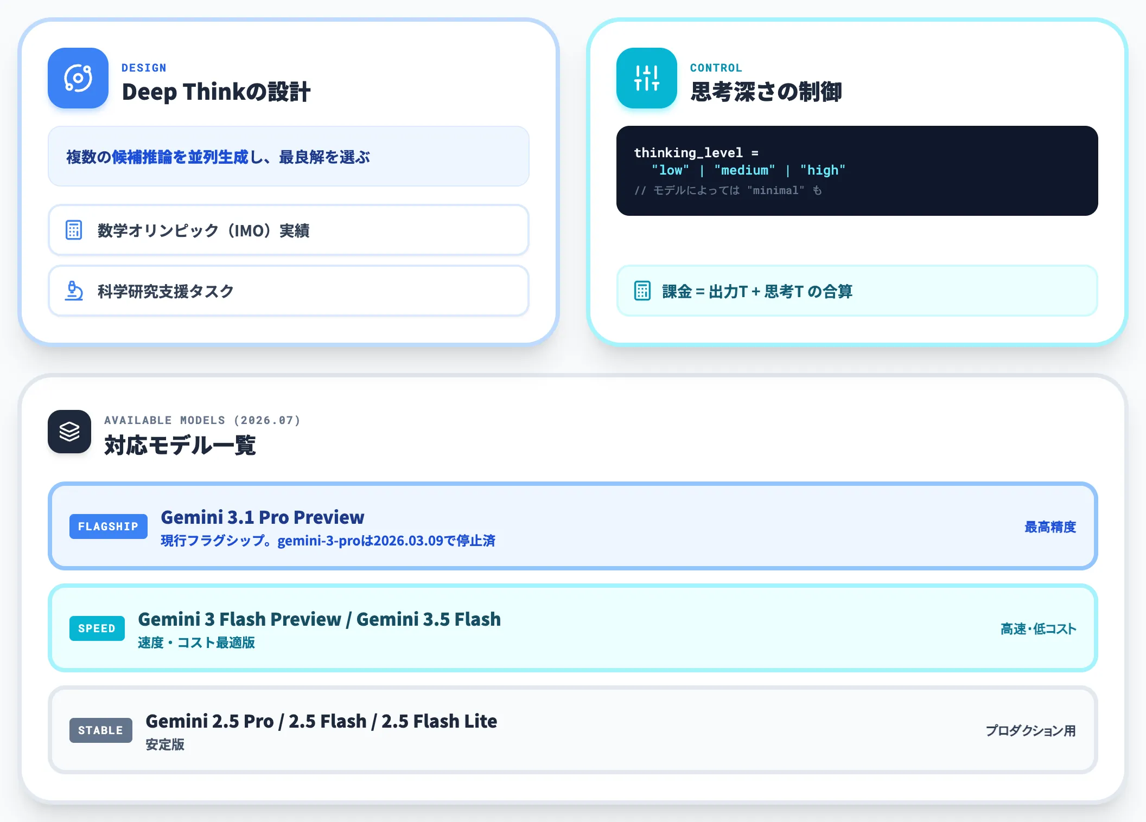Image resolution: width=1146 pixels, height=822 pixels.
Task: Click the teal sliders control icon
Action: (x=647, y=78)
